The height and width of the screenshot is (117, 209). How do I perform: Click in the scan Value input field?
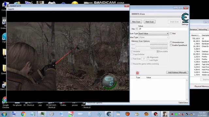(x=163, y=29)
